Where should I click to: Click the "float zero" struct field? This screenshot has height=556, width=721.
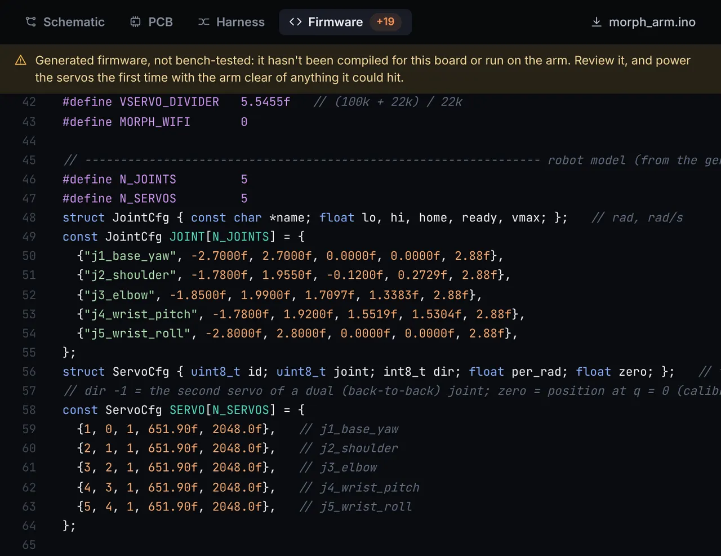click(615, 372)
